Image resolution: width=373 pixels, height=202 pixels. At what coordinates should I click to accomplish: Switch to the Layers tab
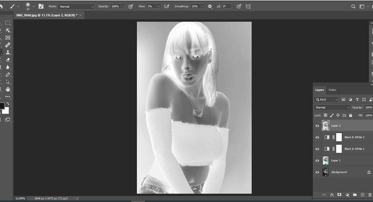[319, 90]
